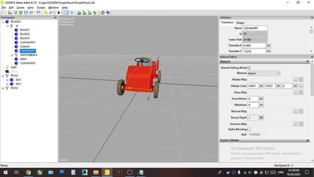Click the cube icon next to sidenie
Screen dimensions: 314x177
click(16, 46)
